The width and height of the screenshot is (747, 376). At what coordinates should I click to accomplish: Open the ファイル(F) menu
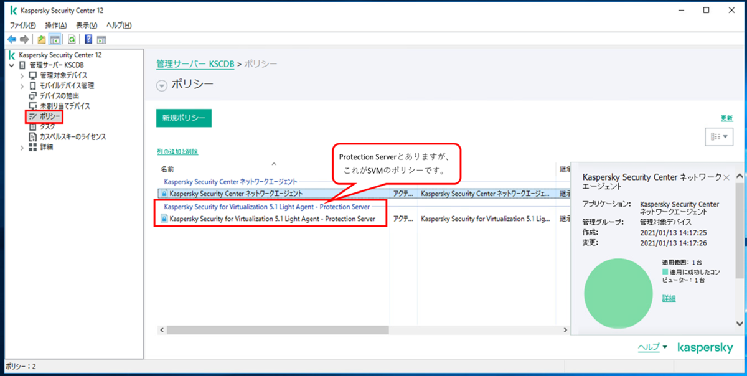pos(23,26)
